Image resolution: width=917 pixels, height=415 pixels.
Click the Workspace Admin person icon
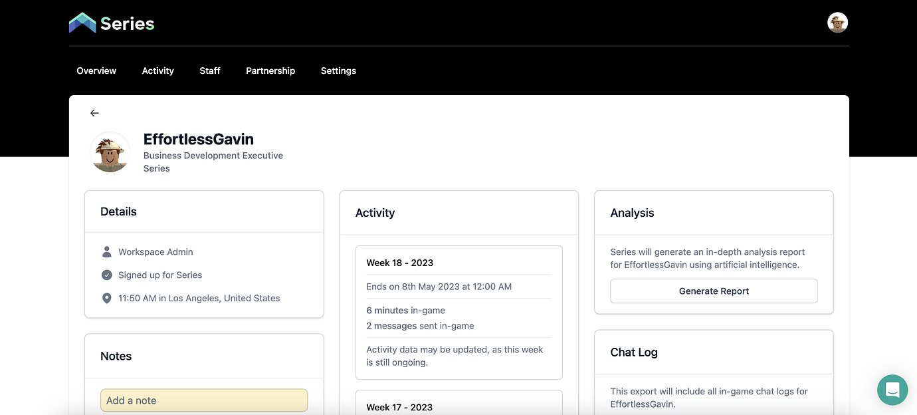pyautogui.click(x=106, y=251)
